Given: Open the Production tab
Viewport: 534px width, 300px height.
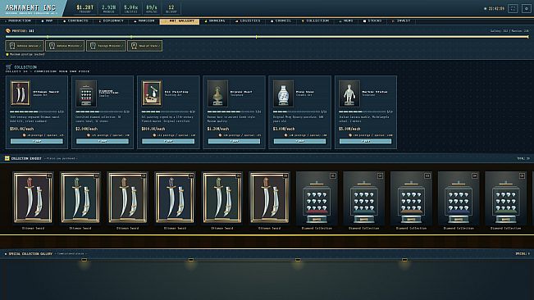Looking at the screenshot, I should [x=18, y=21].
